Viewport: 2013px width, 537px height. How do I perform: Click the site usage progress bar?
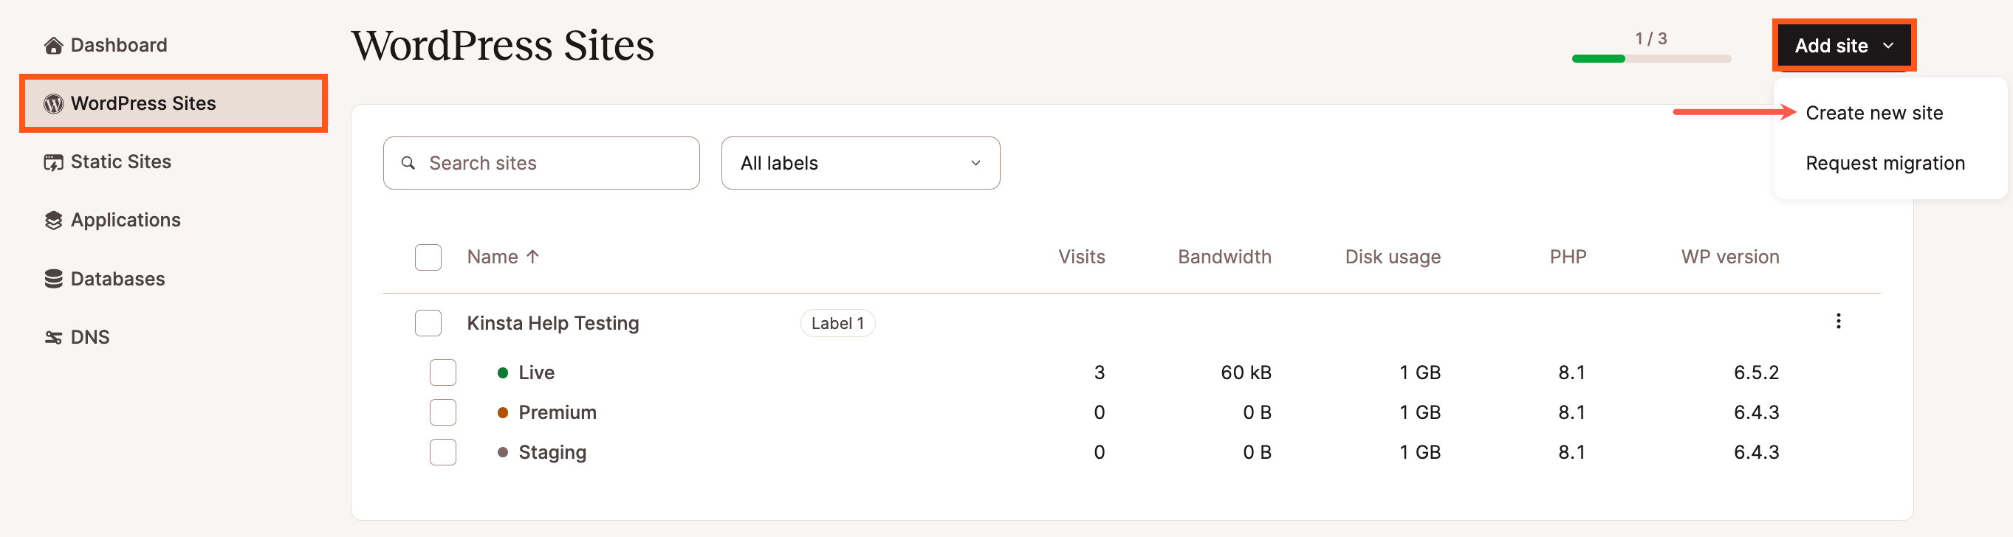click(x=1650, y=58)
